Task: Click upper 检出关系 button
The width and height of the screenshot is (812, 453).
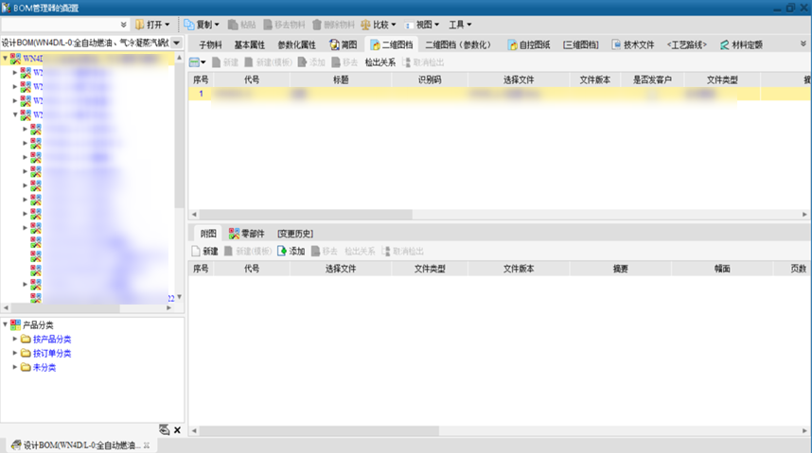Action: click(x=380, y=62)
